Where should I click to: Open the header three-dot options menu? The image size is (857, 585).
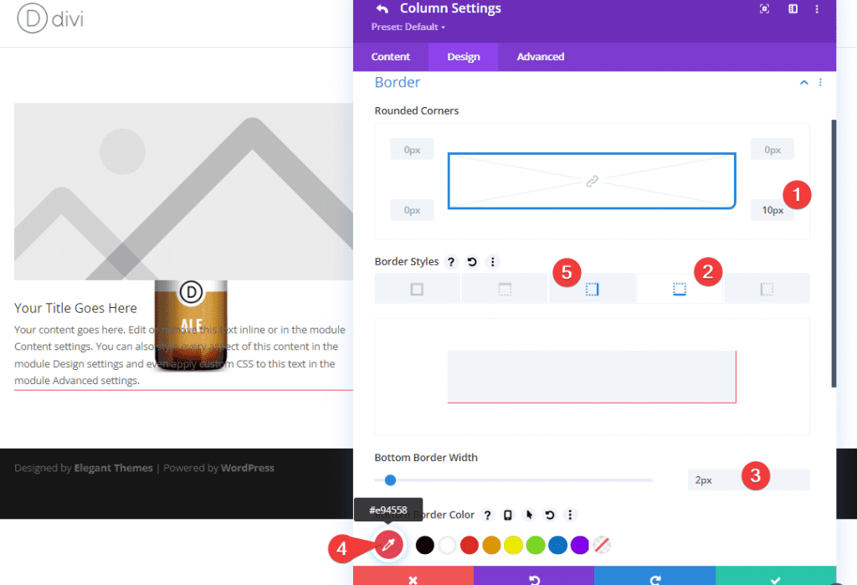pyautogui.click(x=817, y=8)
